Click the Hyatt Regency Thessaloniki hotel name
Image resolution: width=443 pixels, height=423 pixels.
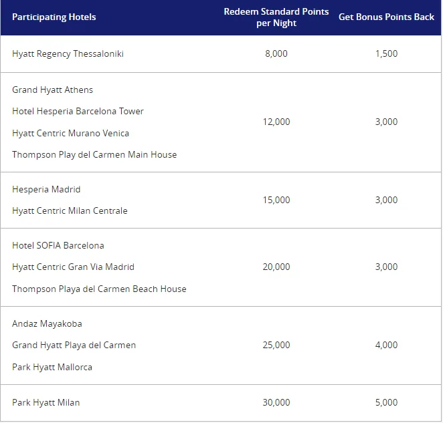(68, 53)
